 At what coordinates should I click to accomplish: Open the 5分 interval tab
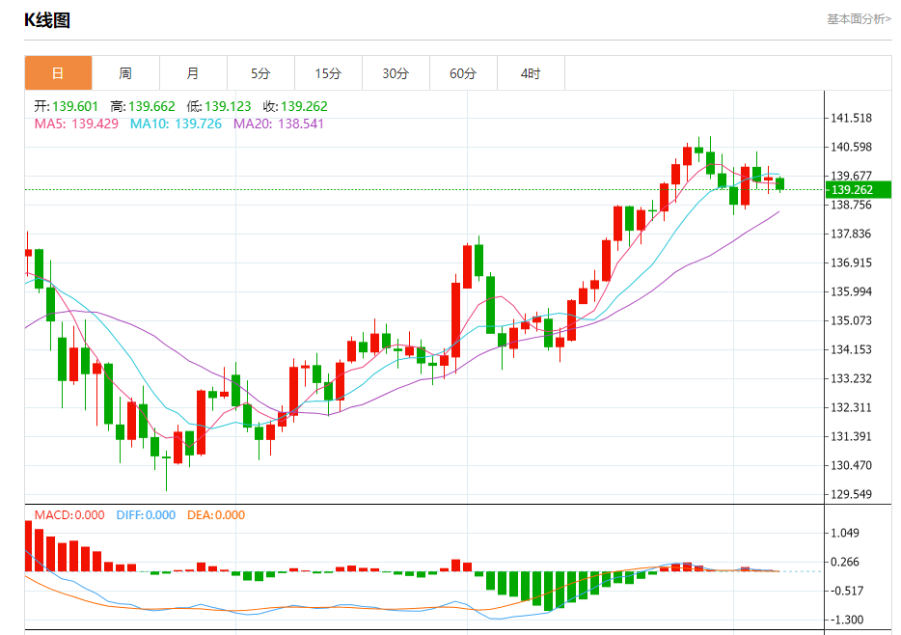[x=260, y=73]
